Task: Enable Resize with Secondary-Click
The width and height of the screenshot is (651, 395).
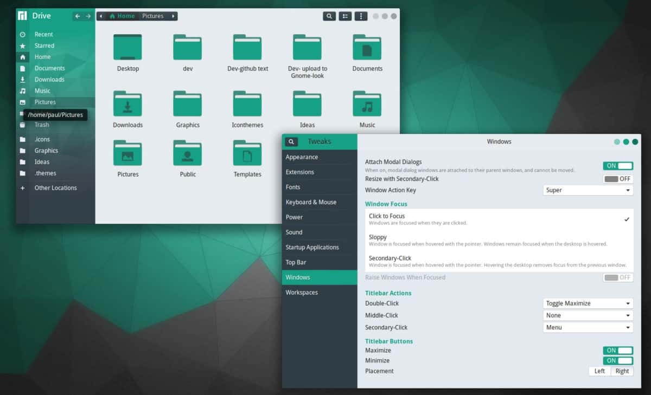Action: [x=618, y=178]
